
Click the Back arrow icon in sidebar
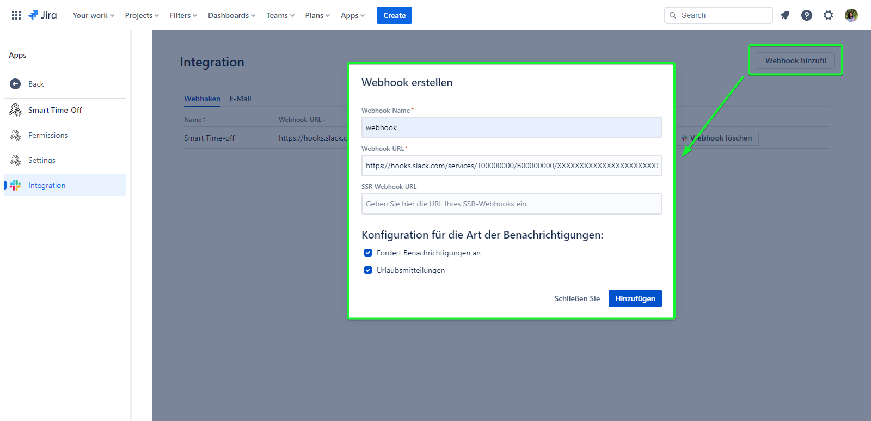[15, 84]
